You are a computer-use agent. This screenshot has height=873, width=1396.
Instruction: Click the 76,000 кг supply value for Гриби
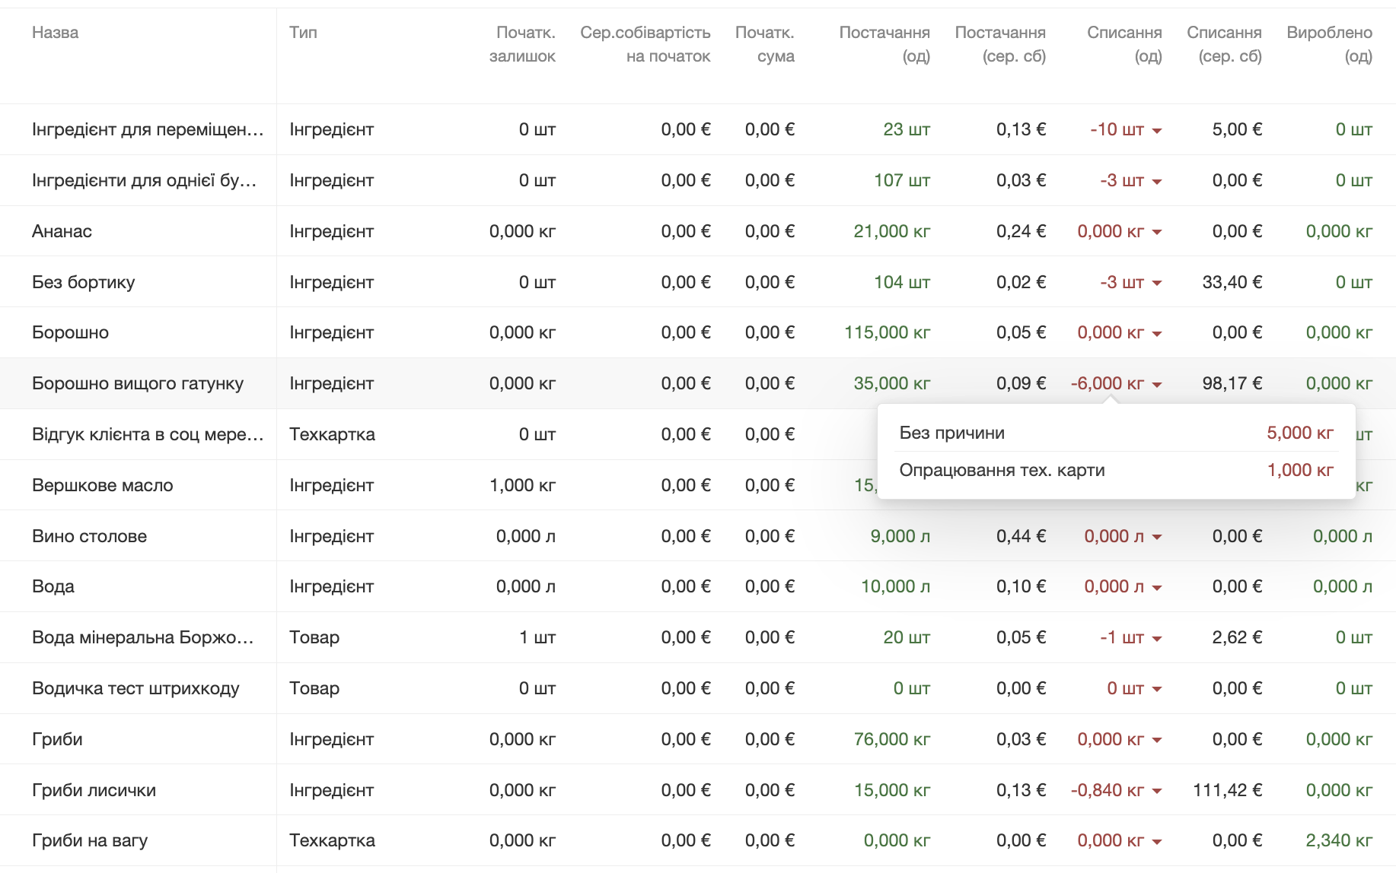coord(891,739)
